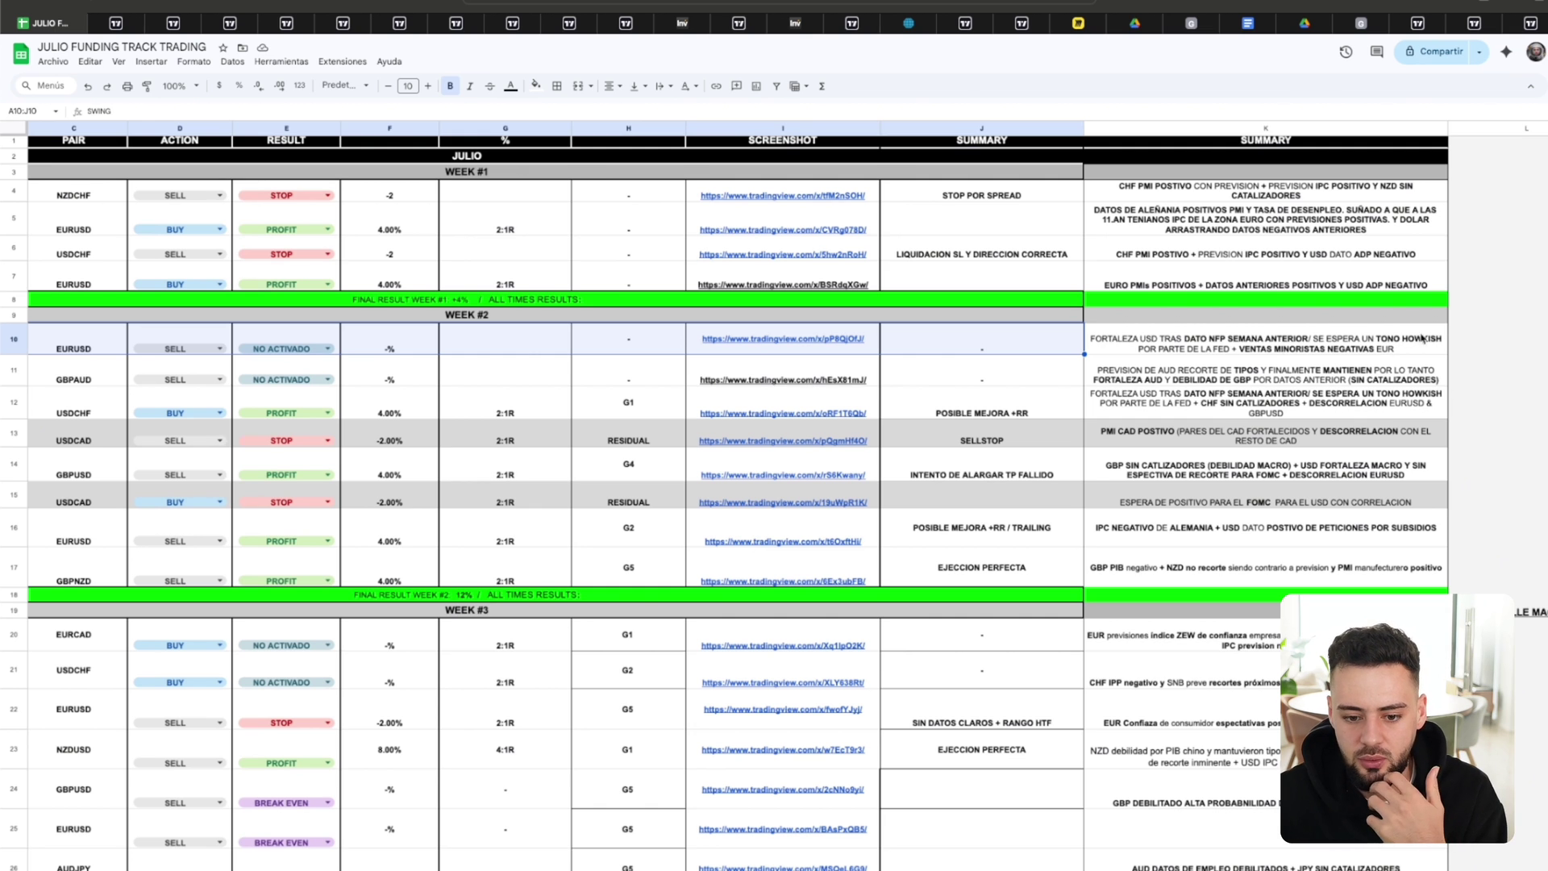The image size is (1548, 871).
Task: Click the create filter funnel icon
Action: coord(776,86)
